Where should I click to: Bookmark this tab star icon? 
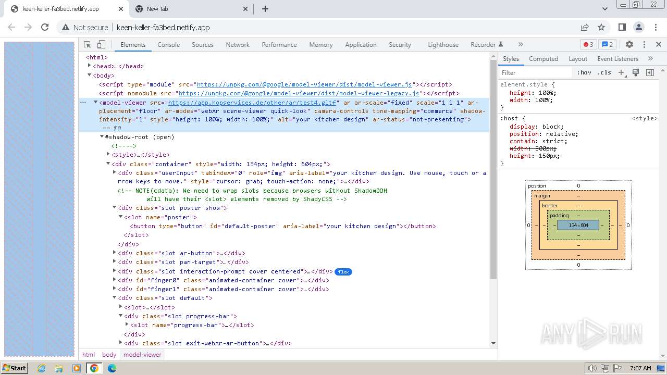coord(601,28)
